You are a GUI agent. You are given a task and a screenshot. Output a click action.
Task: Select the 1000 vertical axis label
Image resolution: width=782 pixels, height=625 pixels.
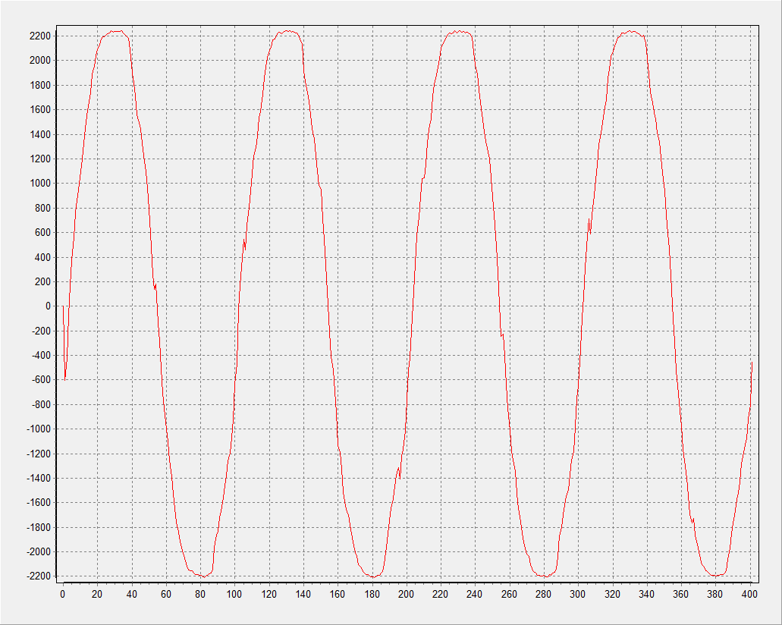coord(40,184)
